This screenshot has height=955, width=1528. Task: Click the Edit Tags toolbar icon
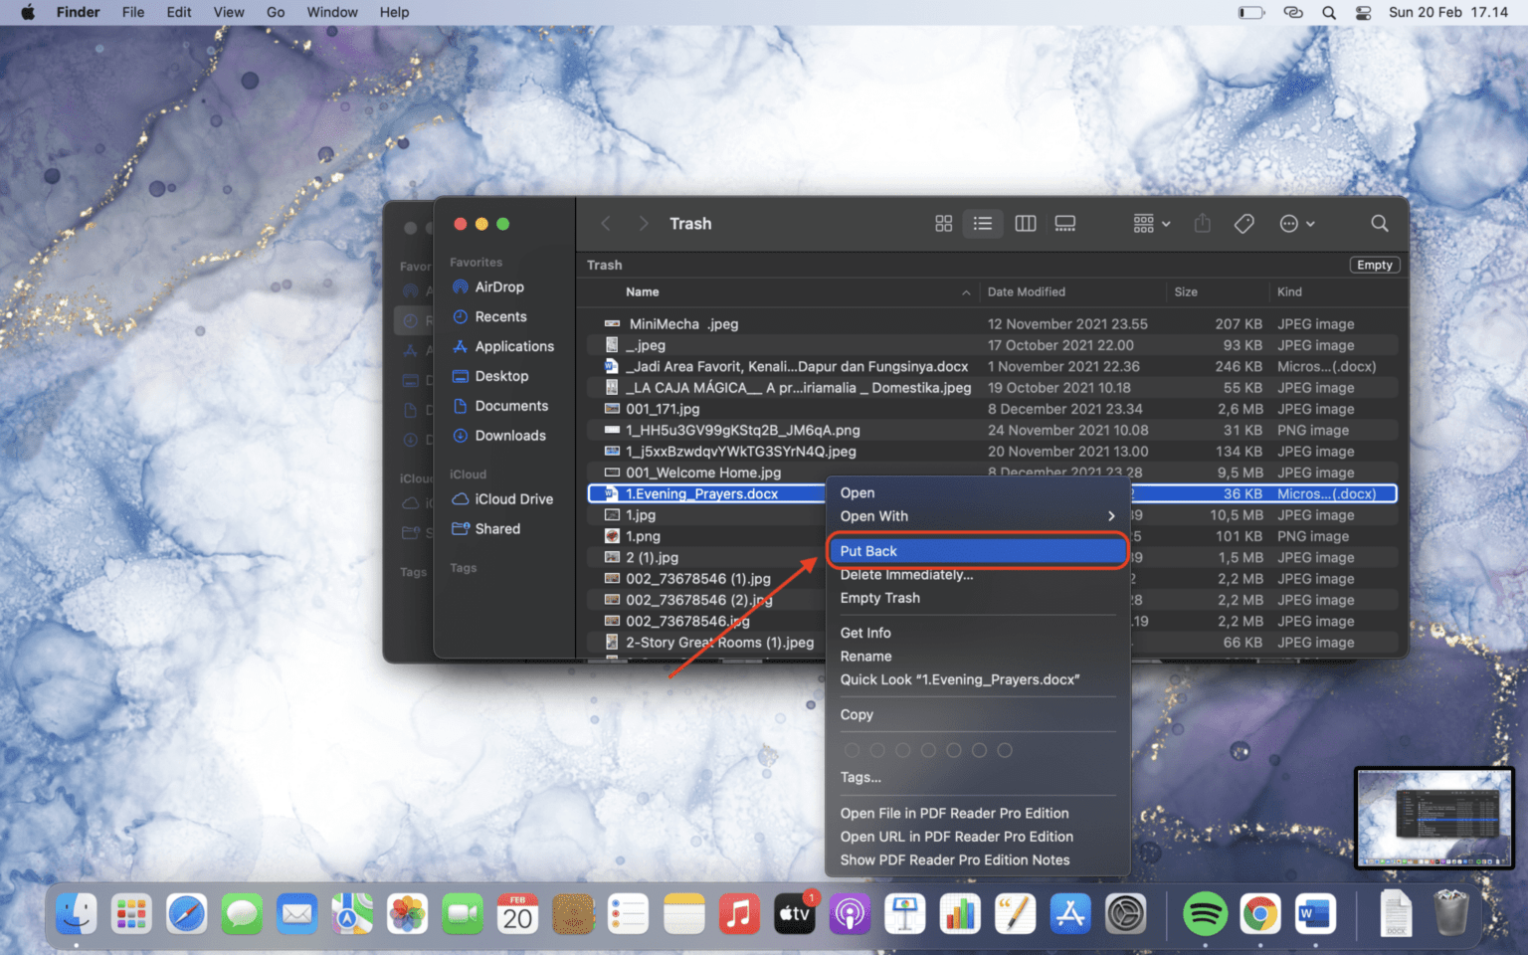click(x=1244, y=224)
